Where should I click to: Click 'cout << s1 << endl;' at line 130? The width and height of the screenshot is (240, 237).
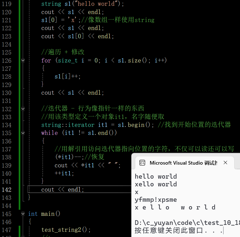pos(73,93)
